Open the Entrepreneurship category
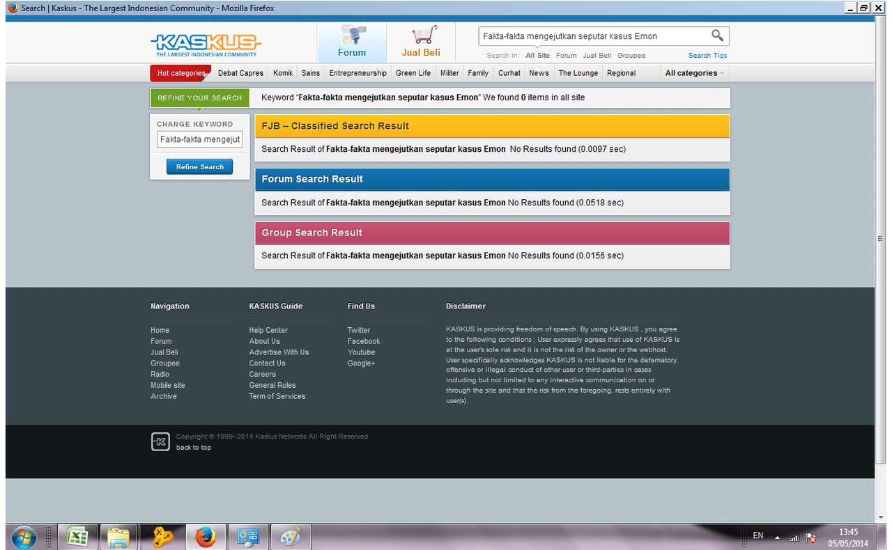This screenshot has width=892, height=550. [x=358, y=73]
